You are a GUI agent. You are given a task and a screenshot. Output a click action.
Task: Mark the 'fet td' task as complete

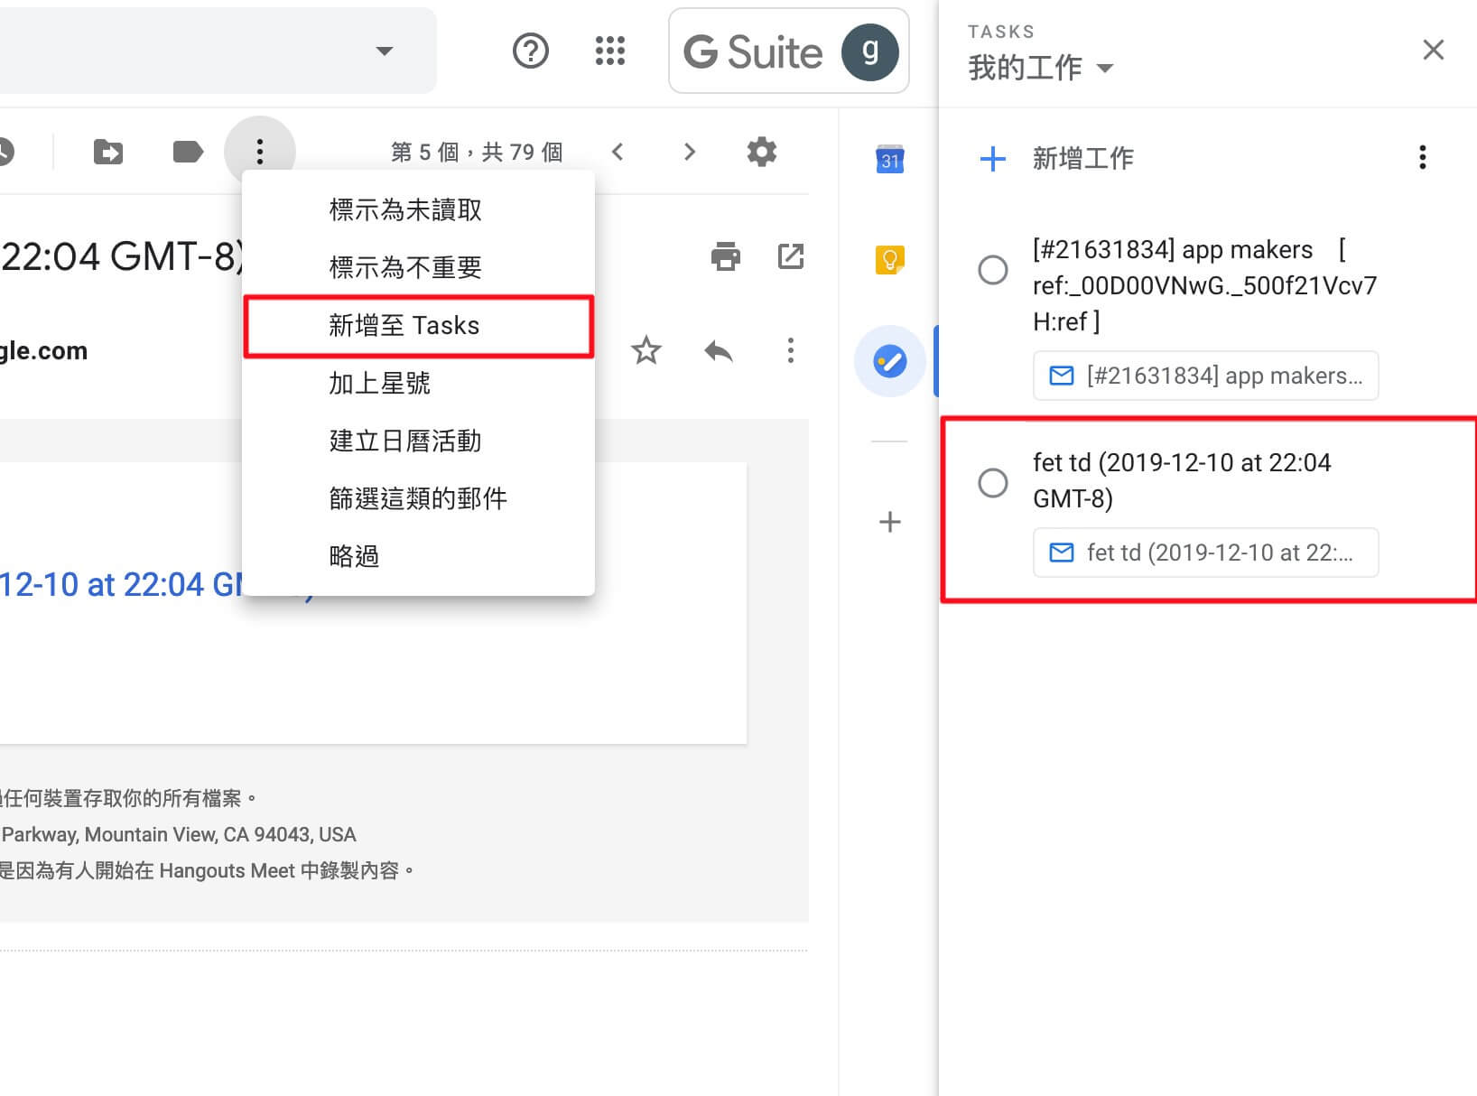tap(993, 484)
